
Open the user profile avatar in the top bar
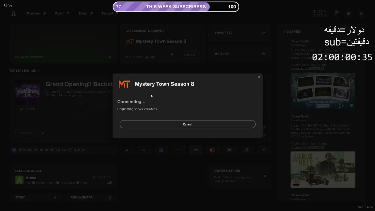pos(337,13)
